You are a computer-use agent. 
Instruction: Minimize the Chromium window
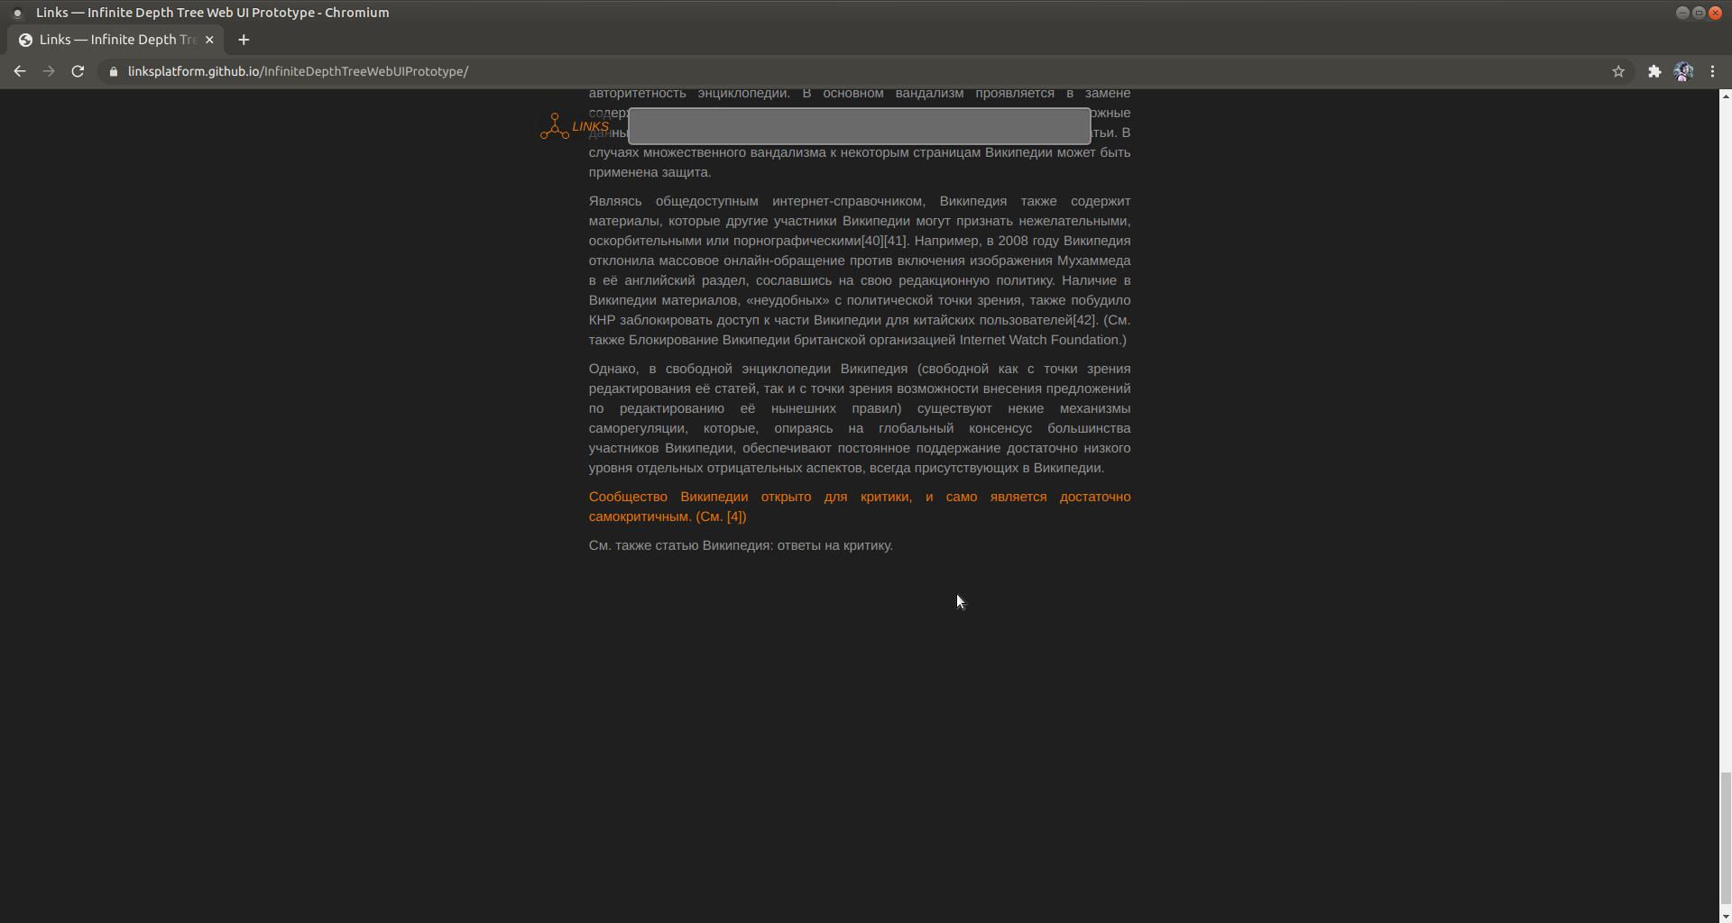(1682, 13)
